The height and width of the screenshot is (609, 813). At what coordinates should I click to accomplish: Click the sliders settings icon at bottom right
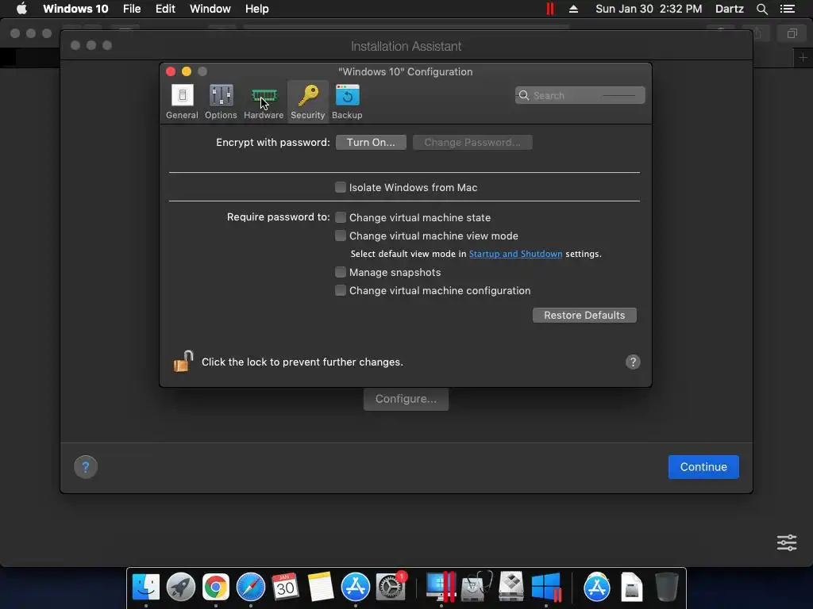787,542
